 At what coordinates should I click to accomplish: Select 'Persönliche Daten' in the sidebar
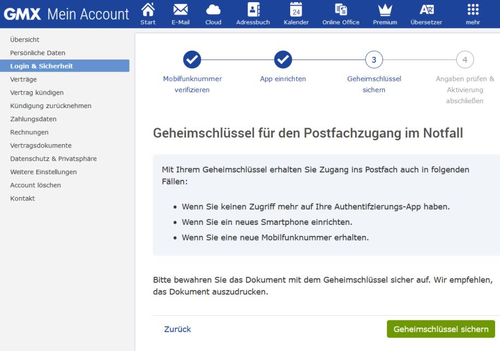37,52
